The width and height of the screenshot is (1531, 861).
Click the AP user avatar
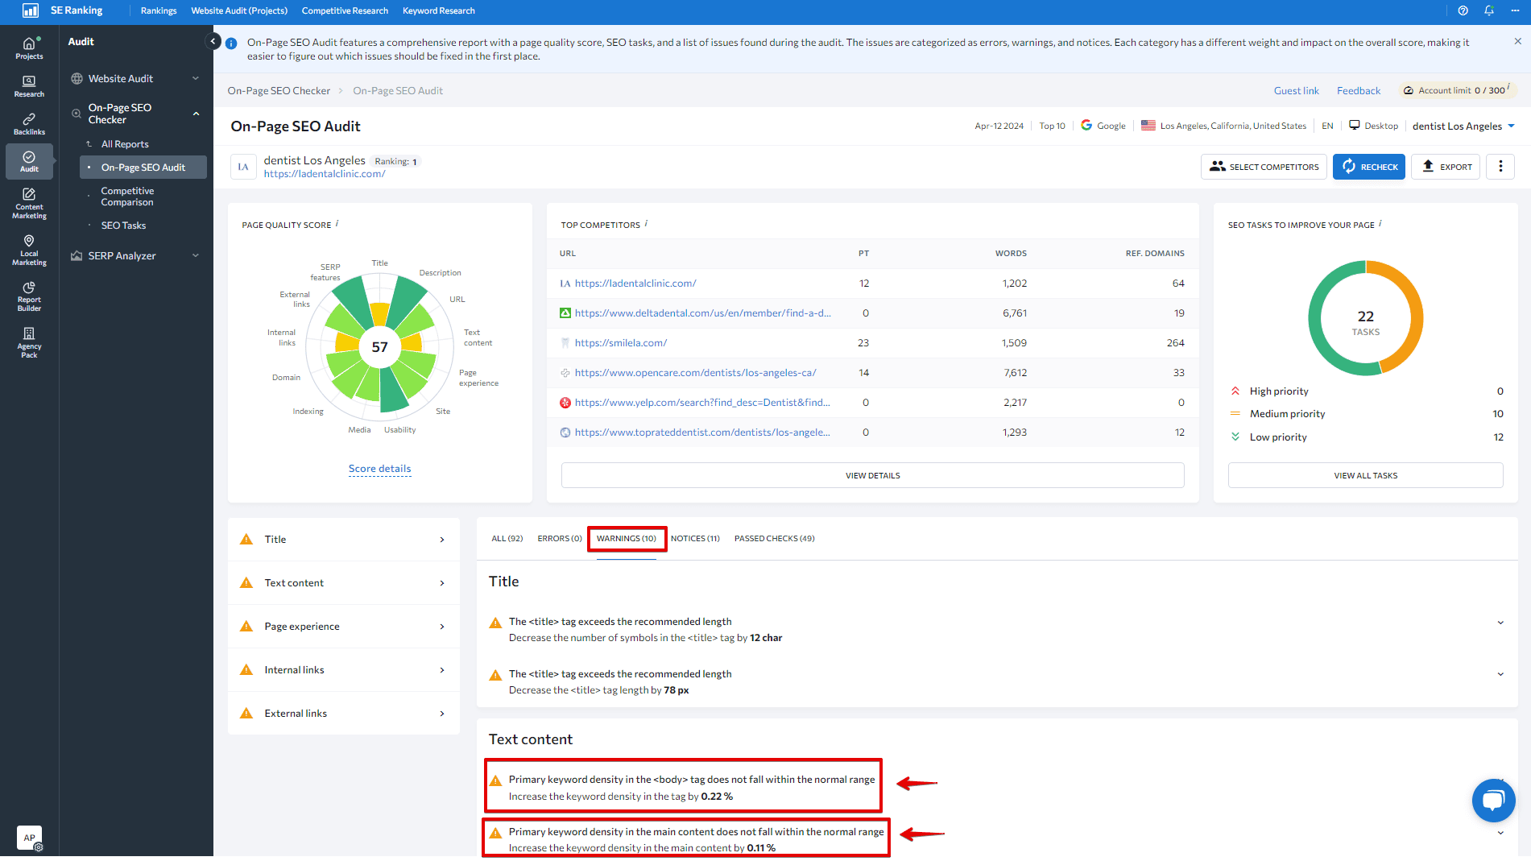(30, 838)
